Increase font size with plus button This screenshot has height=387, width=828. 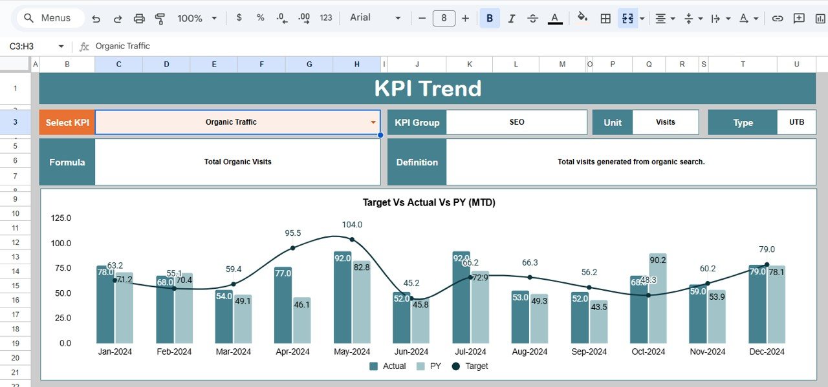(x=465, y=18)
